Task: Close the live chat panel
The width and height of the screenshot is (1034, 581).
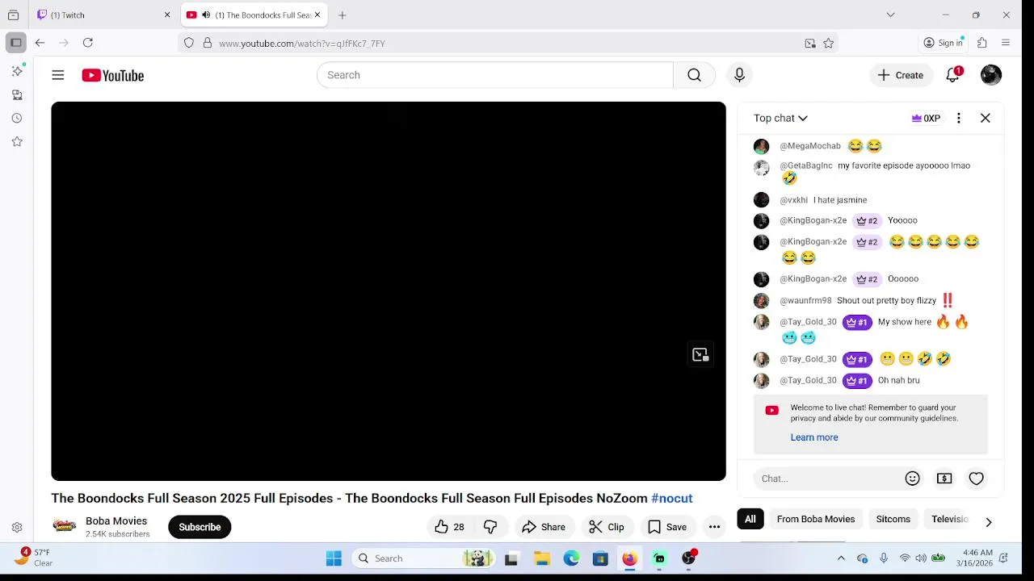Action: coord(986,118)
